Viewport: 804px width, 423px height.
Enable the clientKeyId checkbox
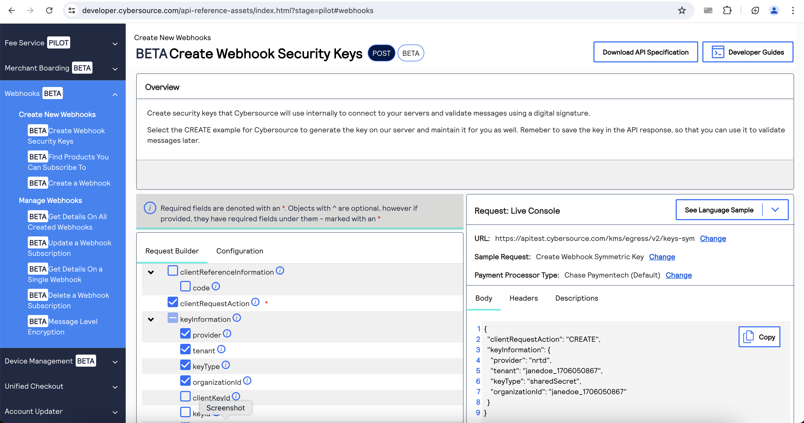coord(185,397)
